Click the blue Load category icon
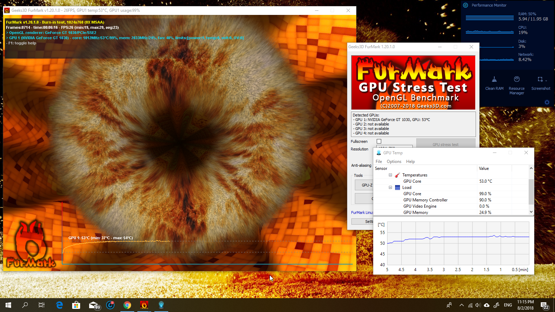This screenshot has width=555, height=312. pos(398,188)
